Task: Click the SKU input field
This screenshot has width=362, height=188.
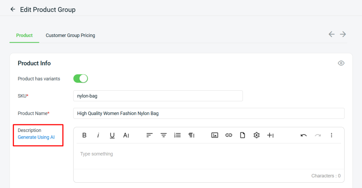Action: point(158,96)
